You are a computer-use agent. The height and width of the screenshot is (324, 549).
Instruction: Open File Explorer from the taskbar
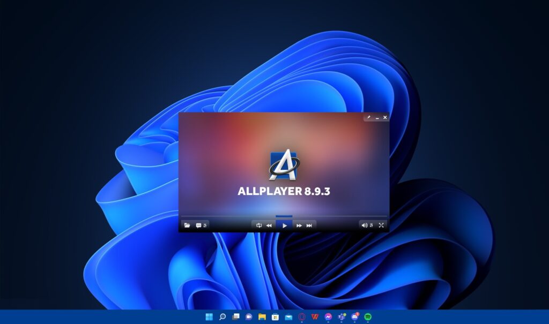pos(262,317)
